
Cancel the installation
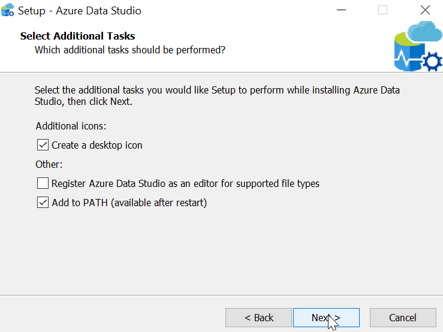402,318
